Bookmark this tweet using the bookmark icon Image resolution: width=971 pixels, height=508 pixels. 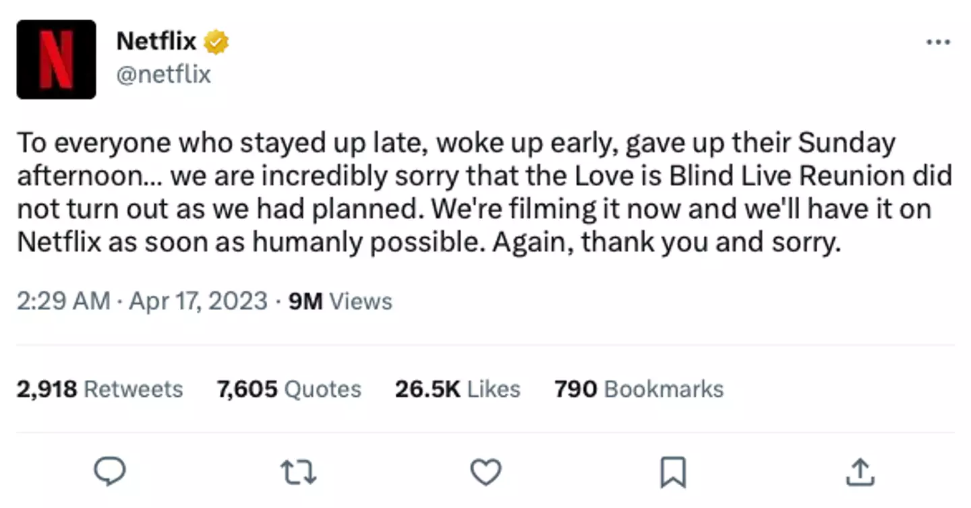pos(673,472)
